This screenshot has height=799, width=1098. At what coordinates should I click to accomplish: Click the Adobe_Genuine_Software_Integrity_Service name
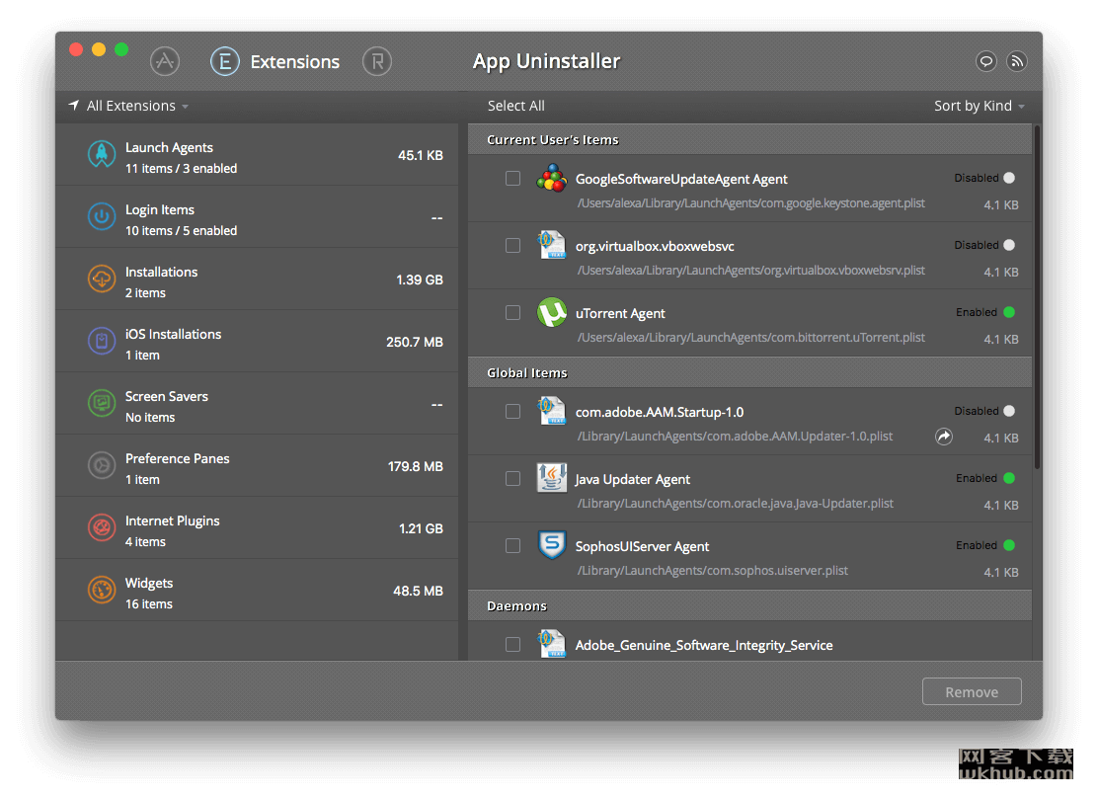coord(704,646)
